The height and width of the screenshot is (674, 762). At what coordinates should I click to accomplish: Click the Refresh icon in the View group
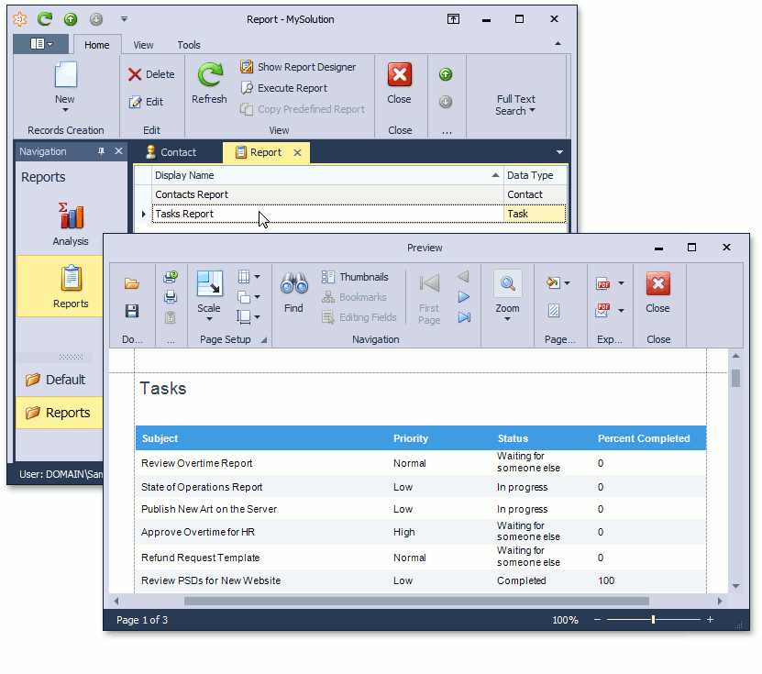(209, 77)
